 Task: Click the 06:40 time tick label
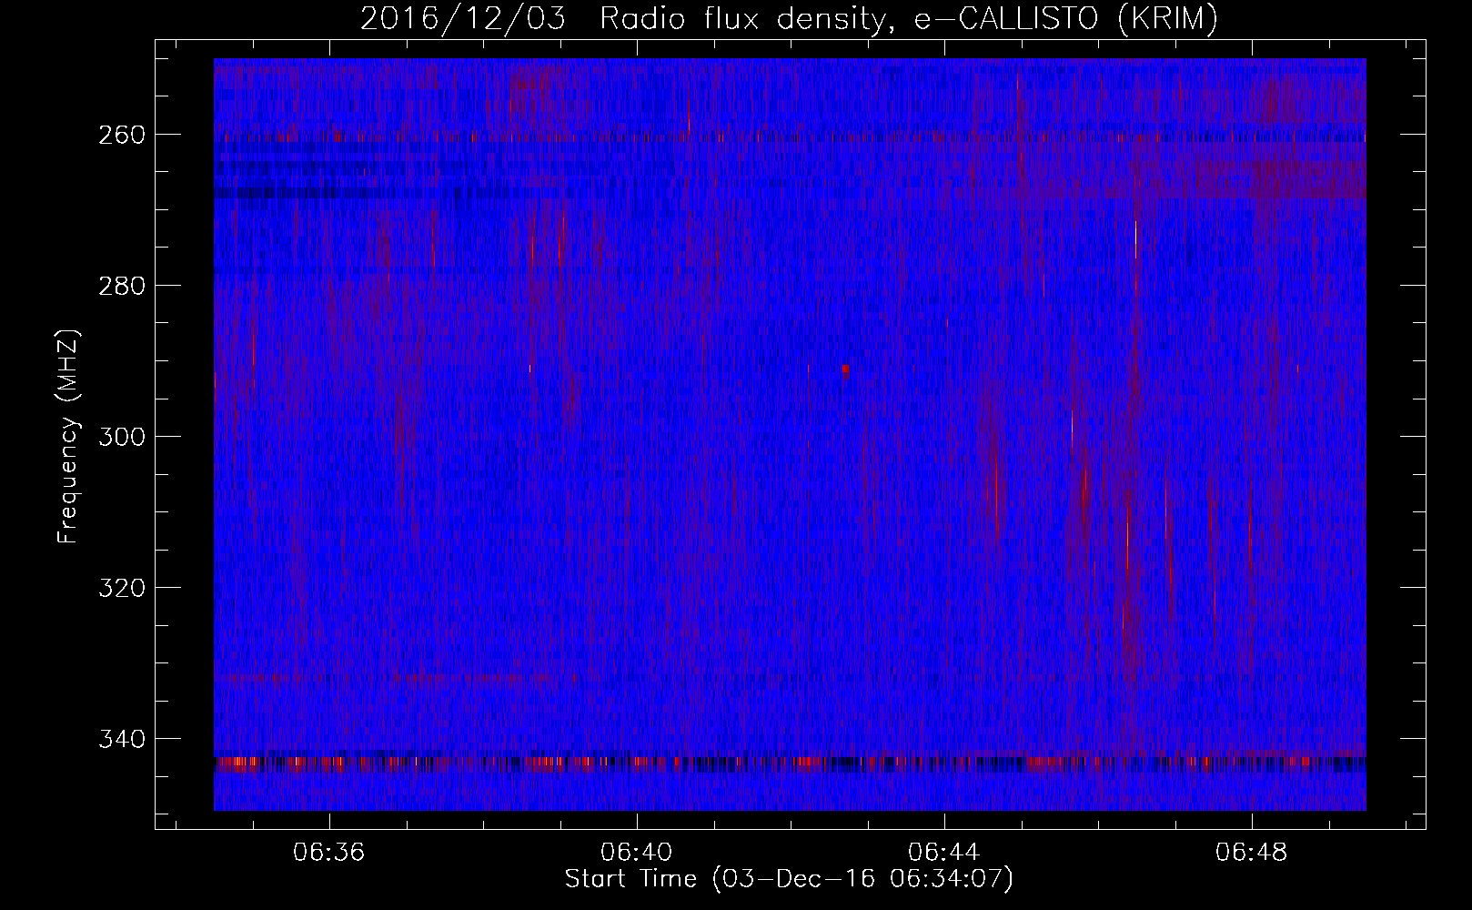click(x=637, y=853)
